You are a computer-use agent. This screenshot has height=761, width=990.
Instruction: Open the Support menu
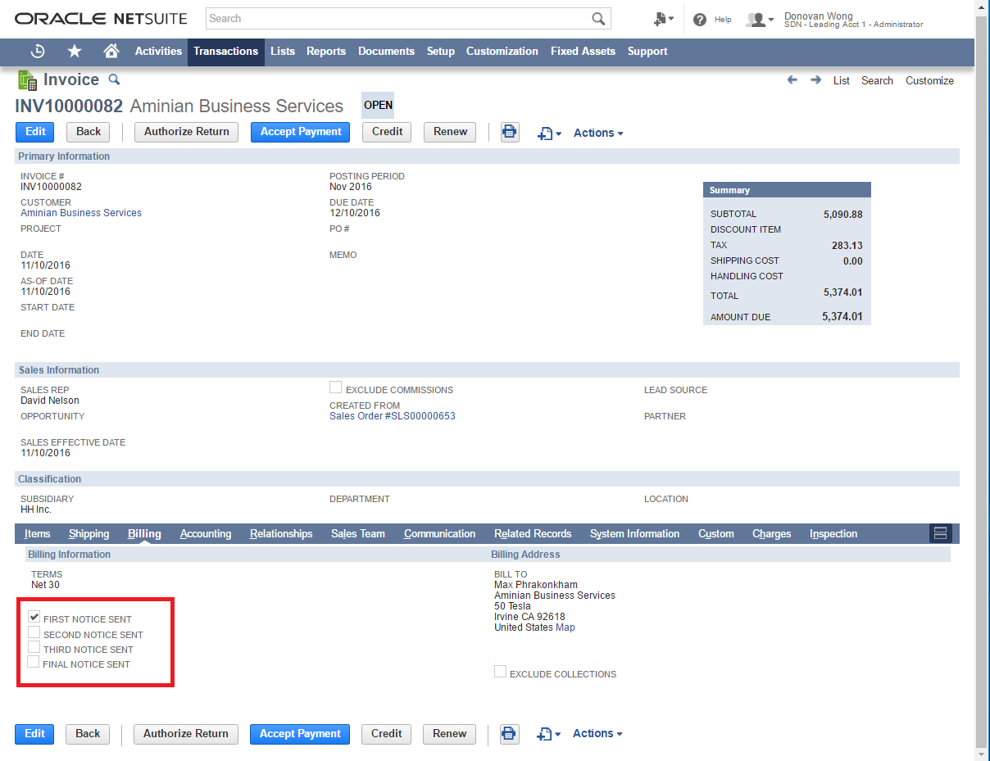pos(647,51)
